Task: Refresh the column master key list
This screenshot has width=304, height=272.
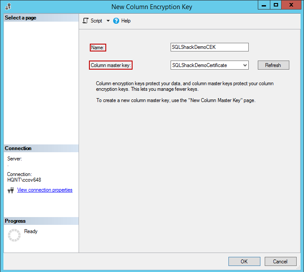Action: (x=273, y=65)
